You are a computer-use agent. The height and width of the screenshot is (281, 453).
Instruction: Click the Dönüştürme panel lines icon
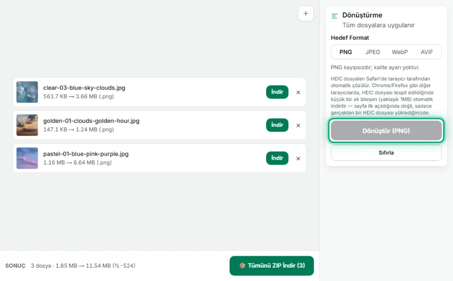(x=335, y=16)
